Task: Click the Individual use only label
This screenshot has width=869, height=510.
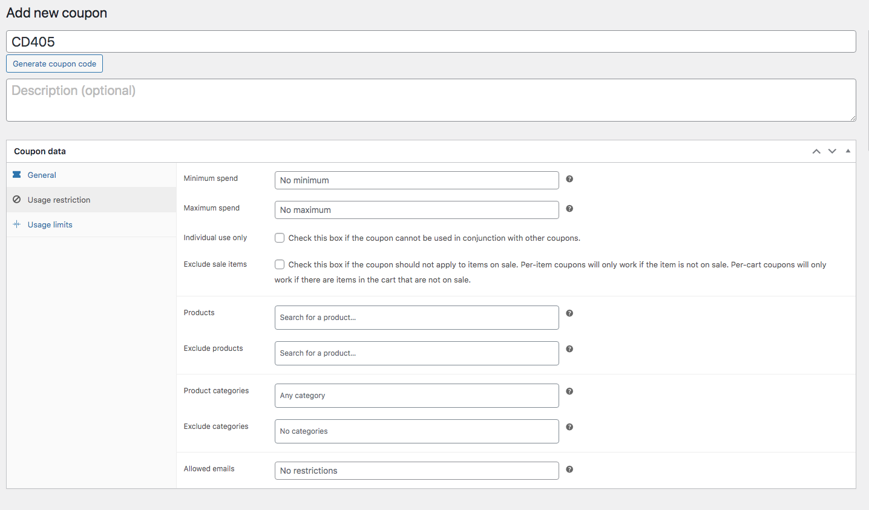Action: tap(215, 238)
